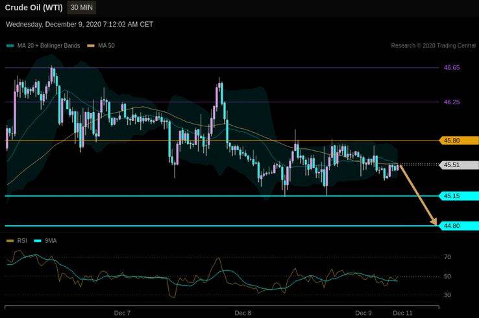Click the RSI legend label
The image size is (479, 318).
pos(22,241)
